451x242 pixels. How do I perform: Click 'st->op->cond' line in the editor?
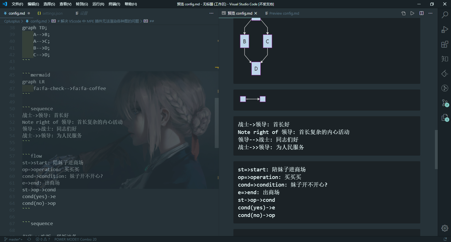click(x=39, y=190)
